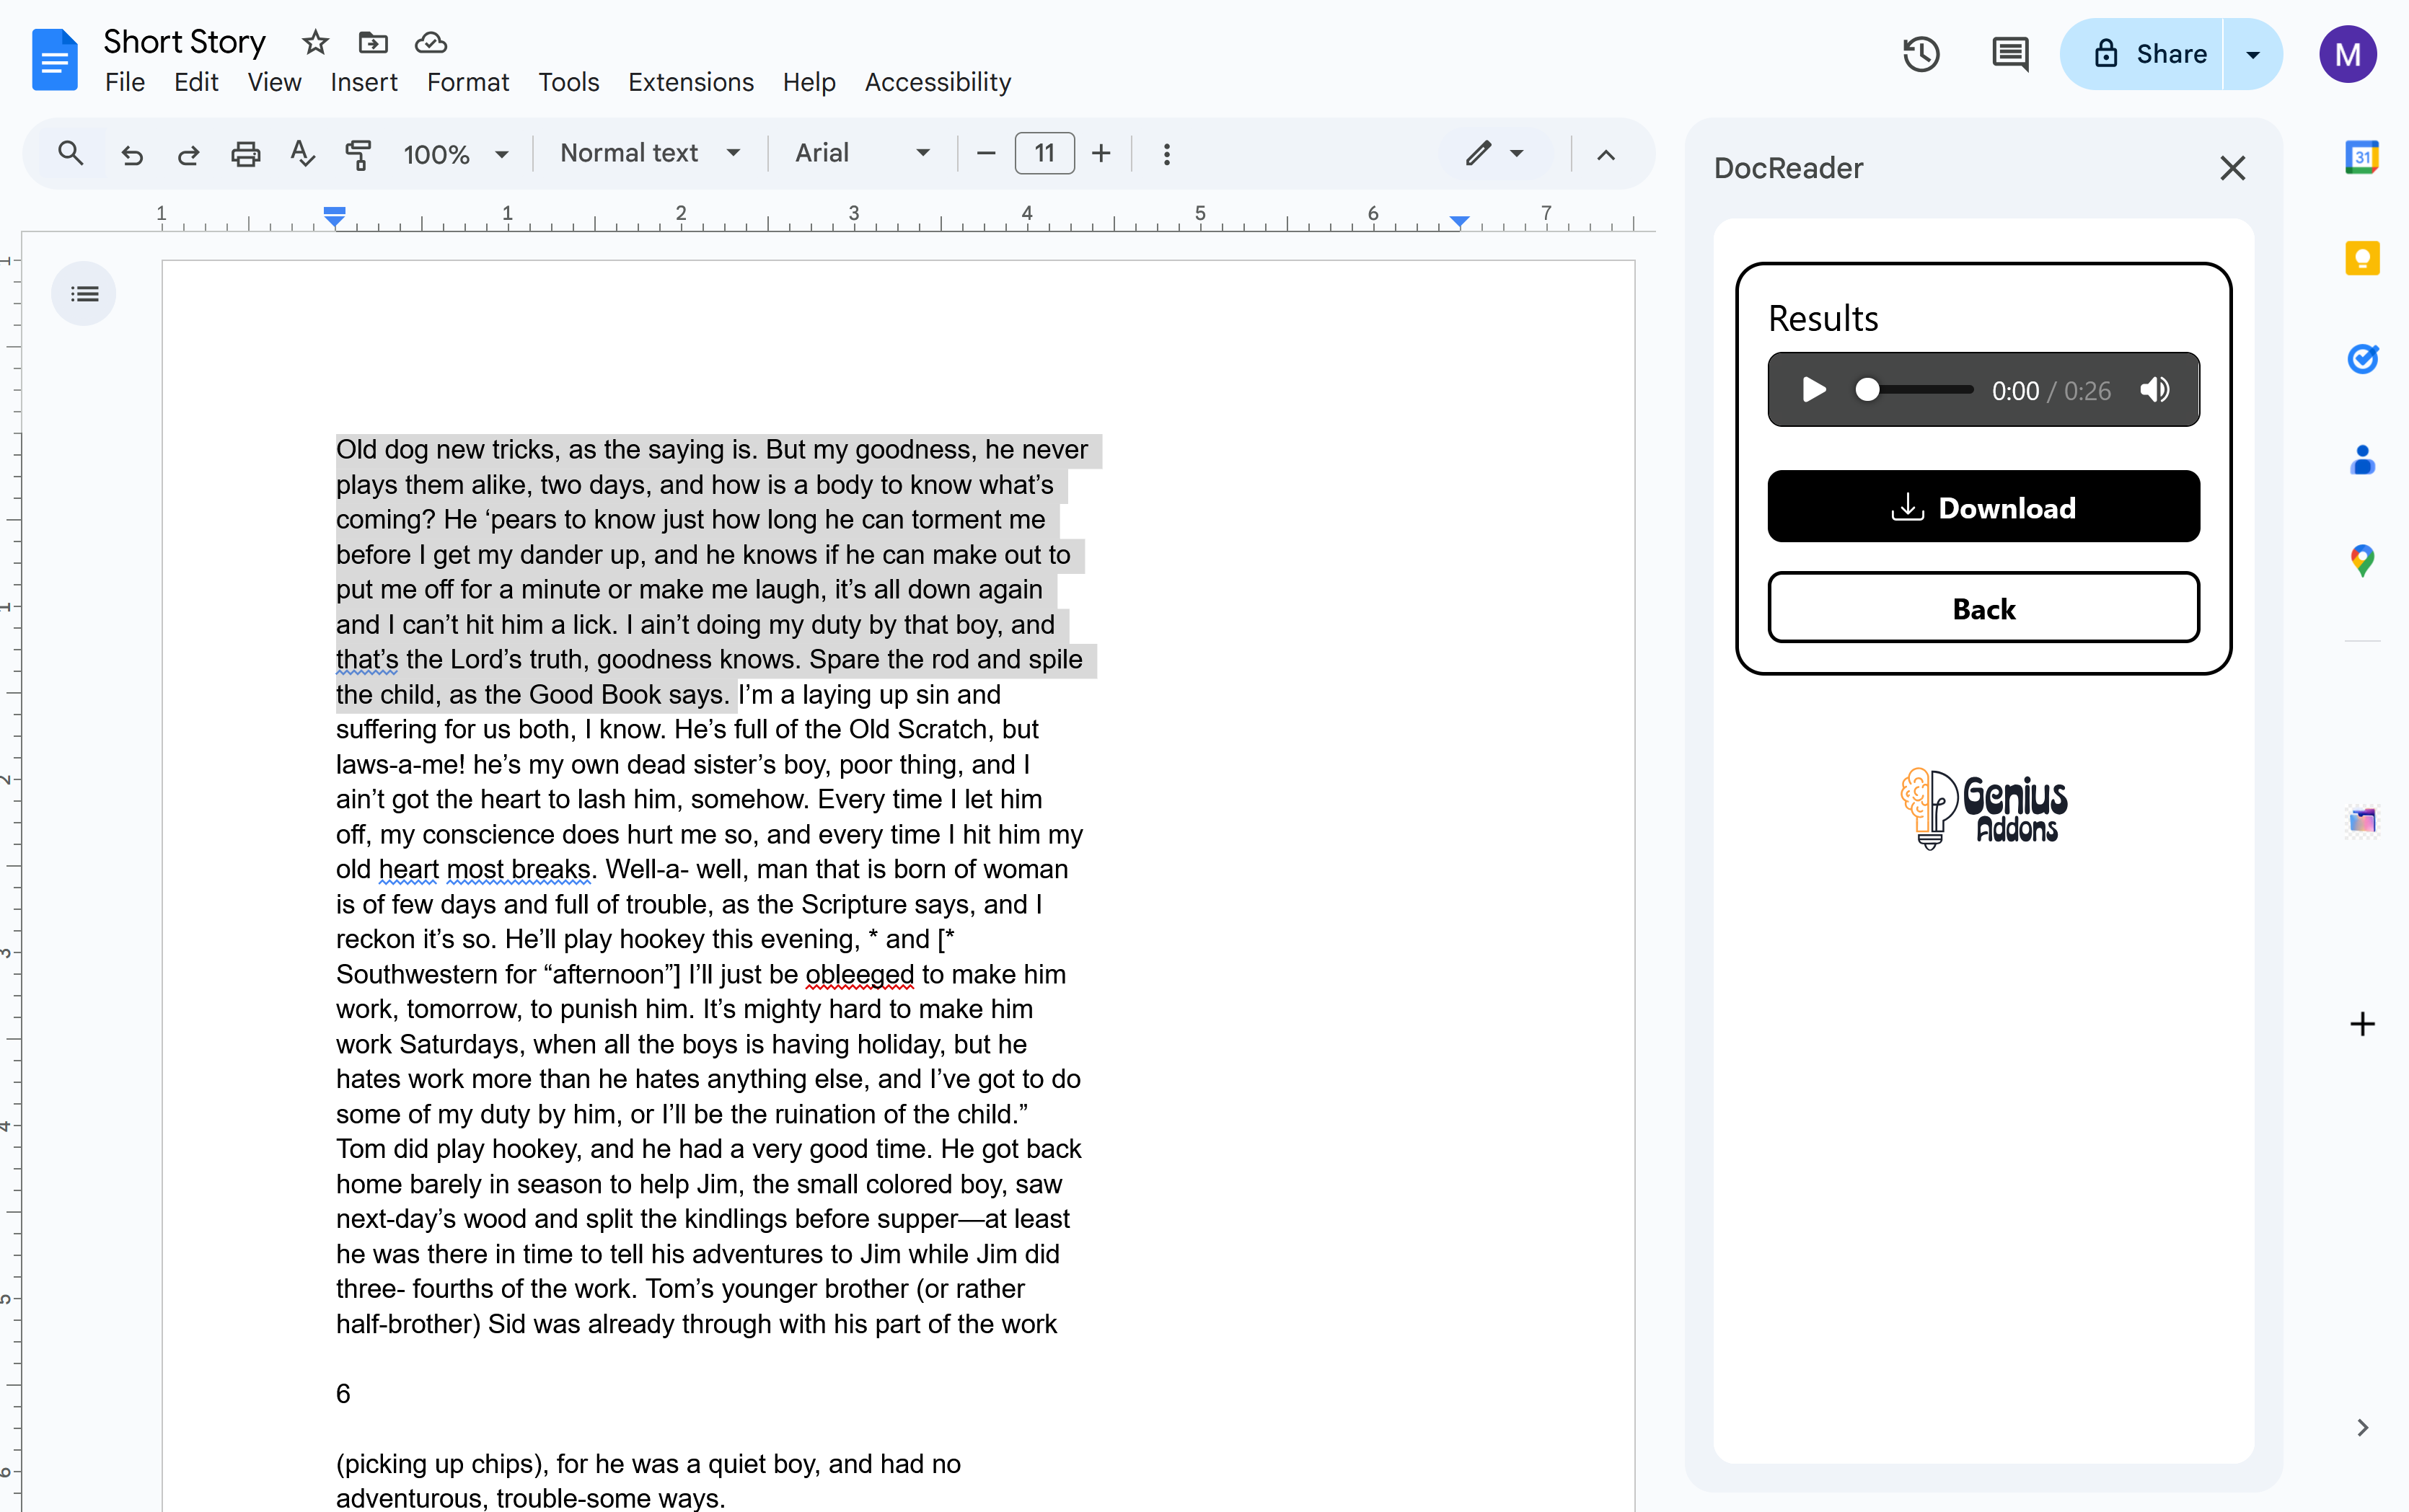2409x1512 pixels.
Task: Open the Google Docs home icon
Action: [x=54, y=60]
